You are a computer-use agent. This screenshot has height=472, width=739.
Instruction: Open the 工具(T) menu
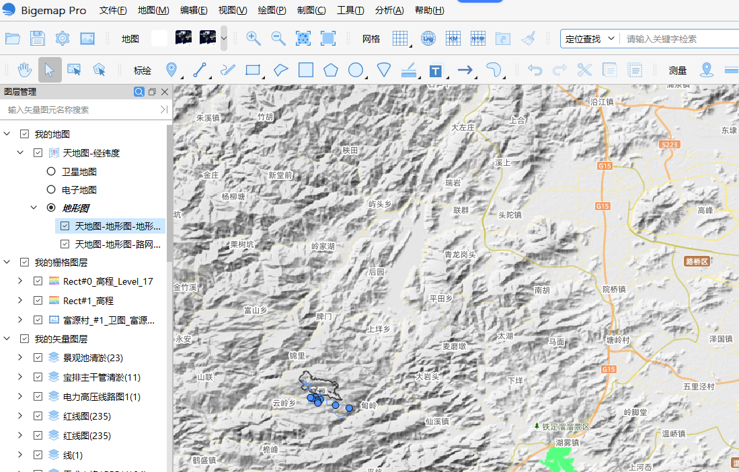[x=350, y=10]
